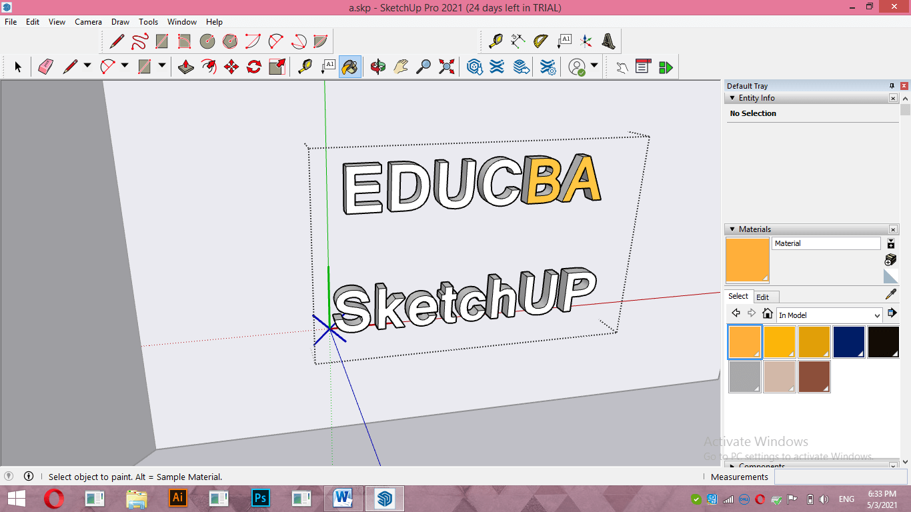
Task: Close the Materials panel
Action: pyautogui.click(x=893, y=229)
